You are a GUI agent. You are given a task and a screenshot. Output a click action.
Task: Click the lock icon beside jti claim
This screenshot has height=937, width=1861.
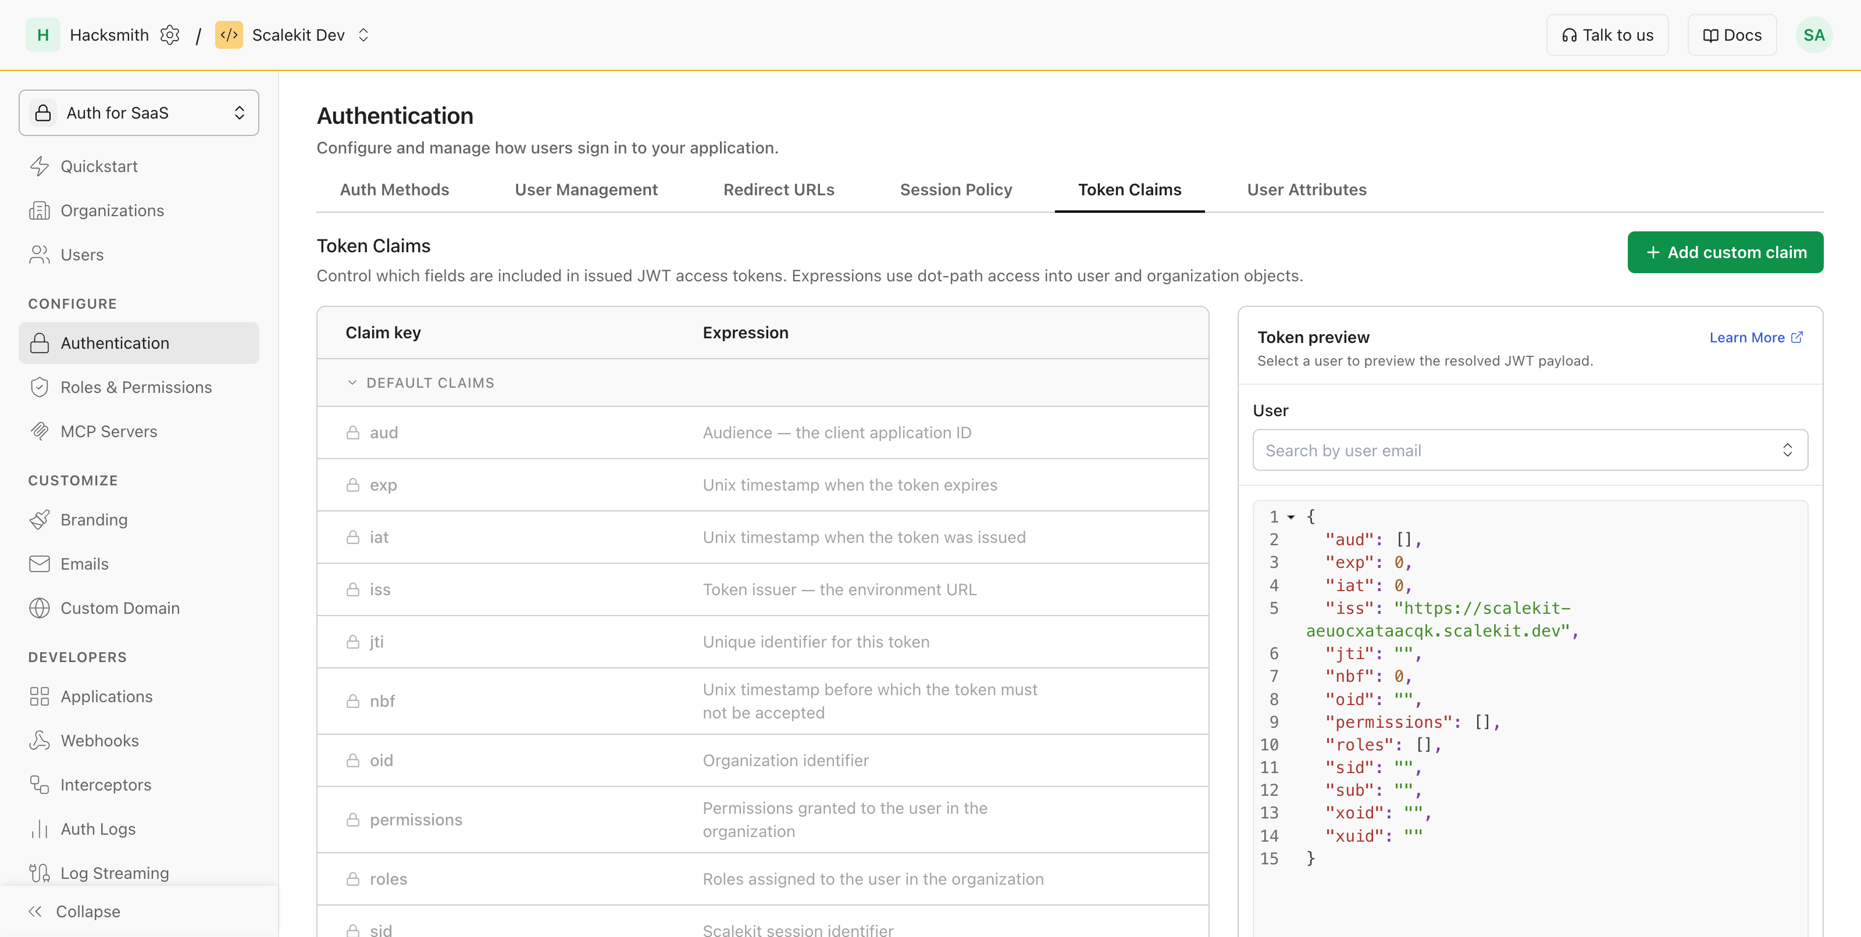[352, 642]
